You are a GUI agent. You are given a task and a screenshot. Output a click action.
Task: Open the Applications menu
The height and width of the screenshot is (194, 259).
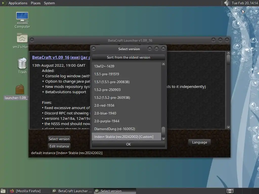[x=18, y=3]
